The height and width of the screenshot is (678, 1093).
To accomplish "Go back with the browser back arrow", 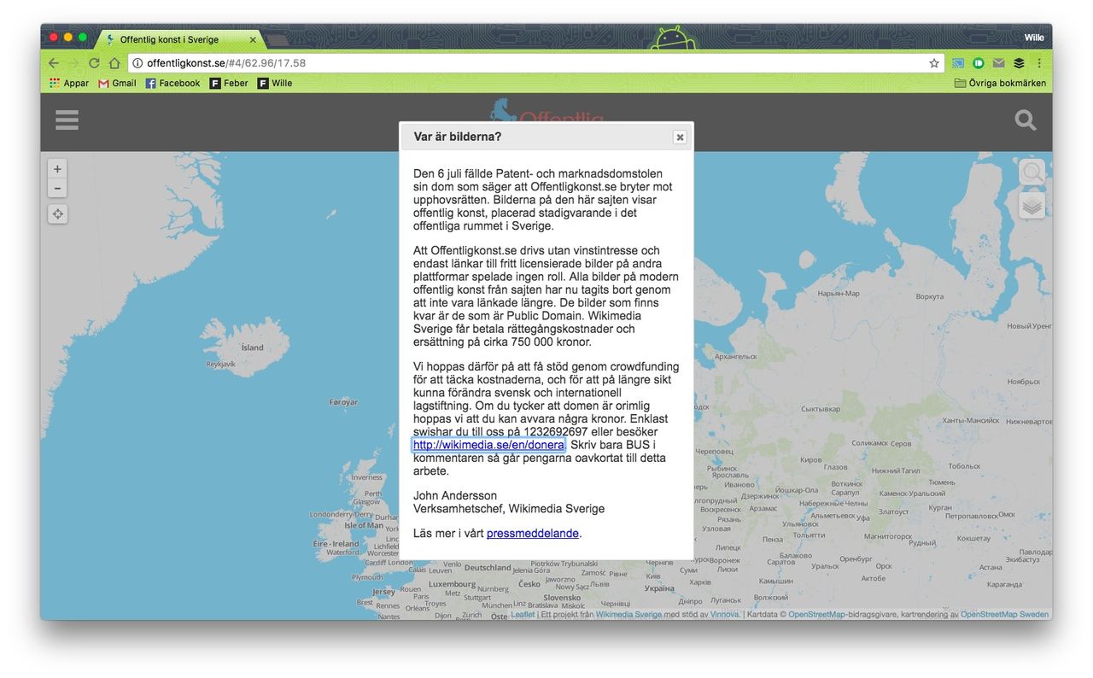I will 54,63.
